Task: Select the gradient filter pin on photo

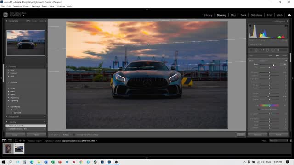Action: click(x=148, y=44)
